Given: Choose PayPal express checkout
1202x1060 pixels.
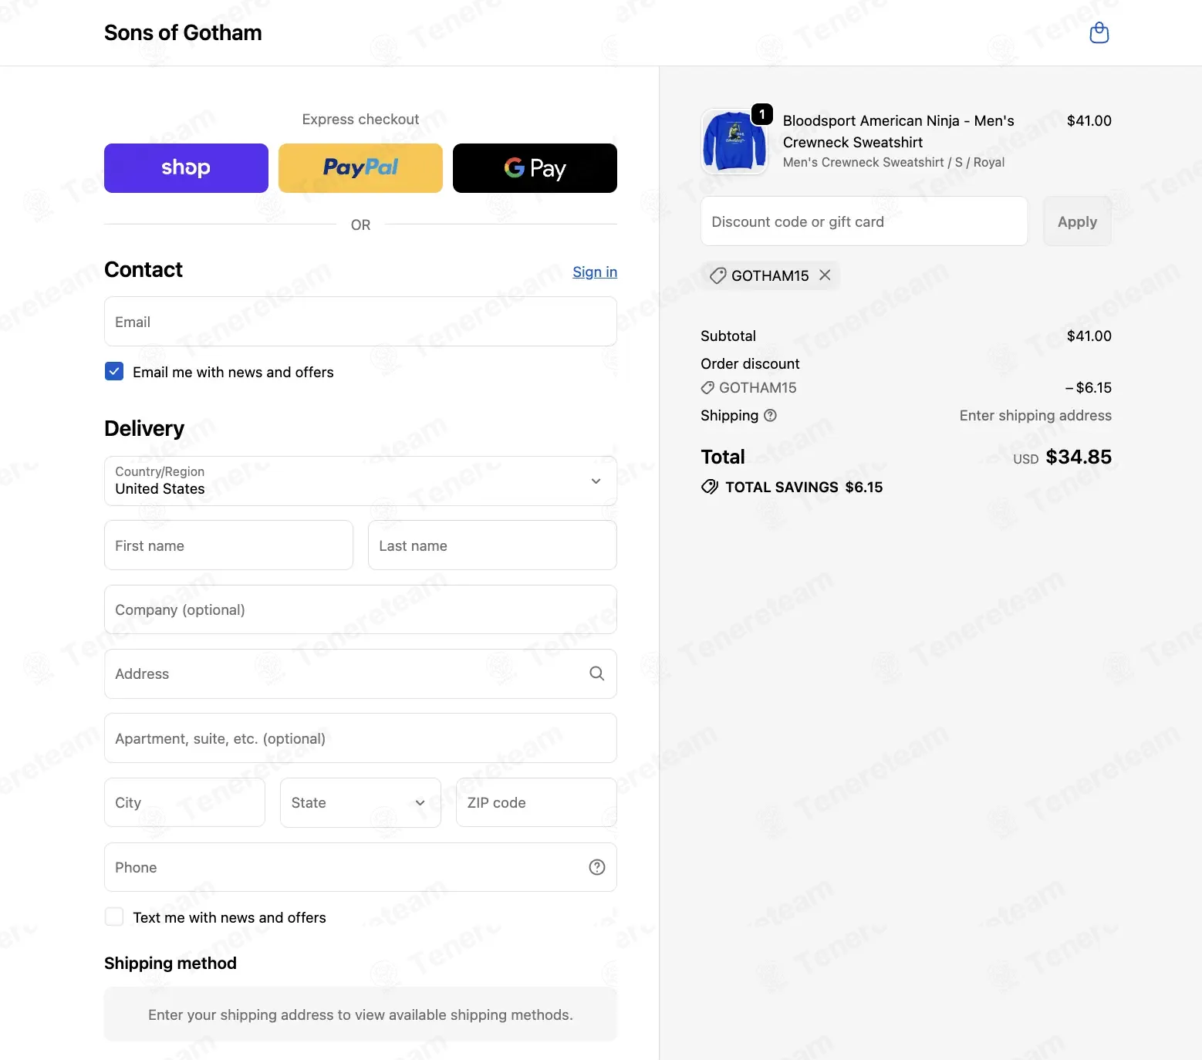Looking at the screenshot, I should [x=360, y=168].
